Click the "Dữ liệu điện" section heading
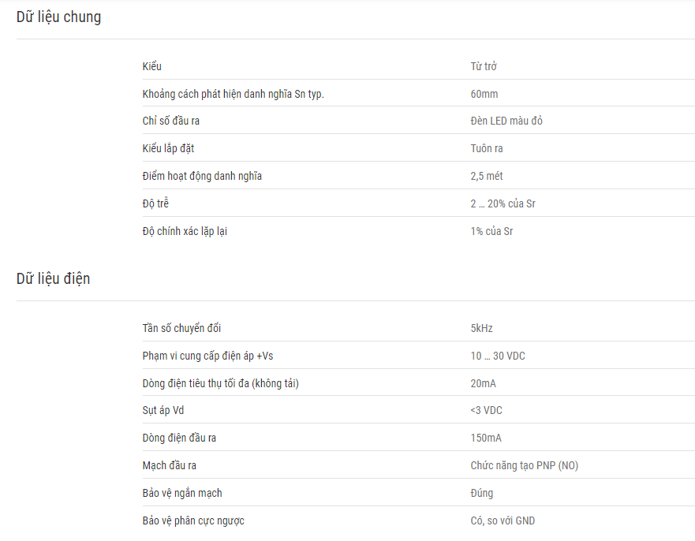Screen dimensions: 695x541 click(53, 278)
